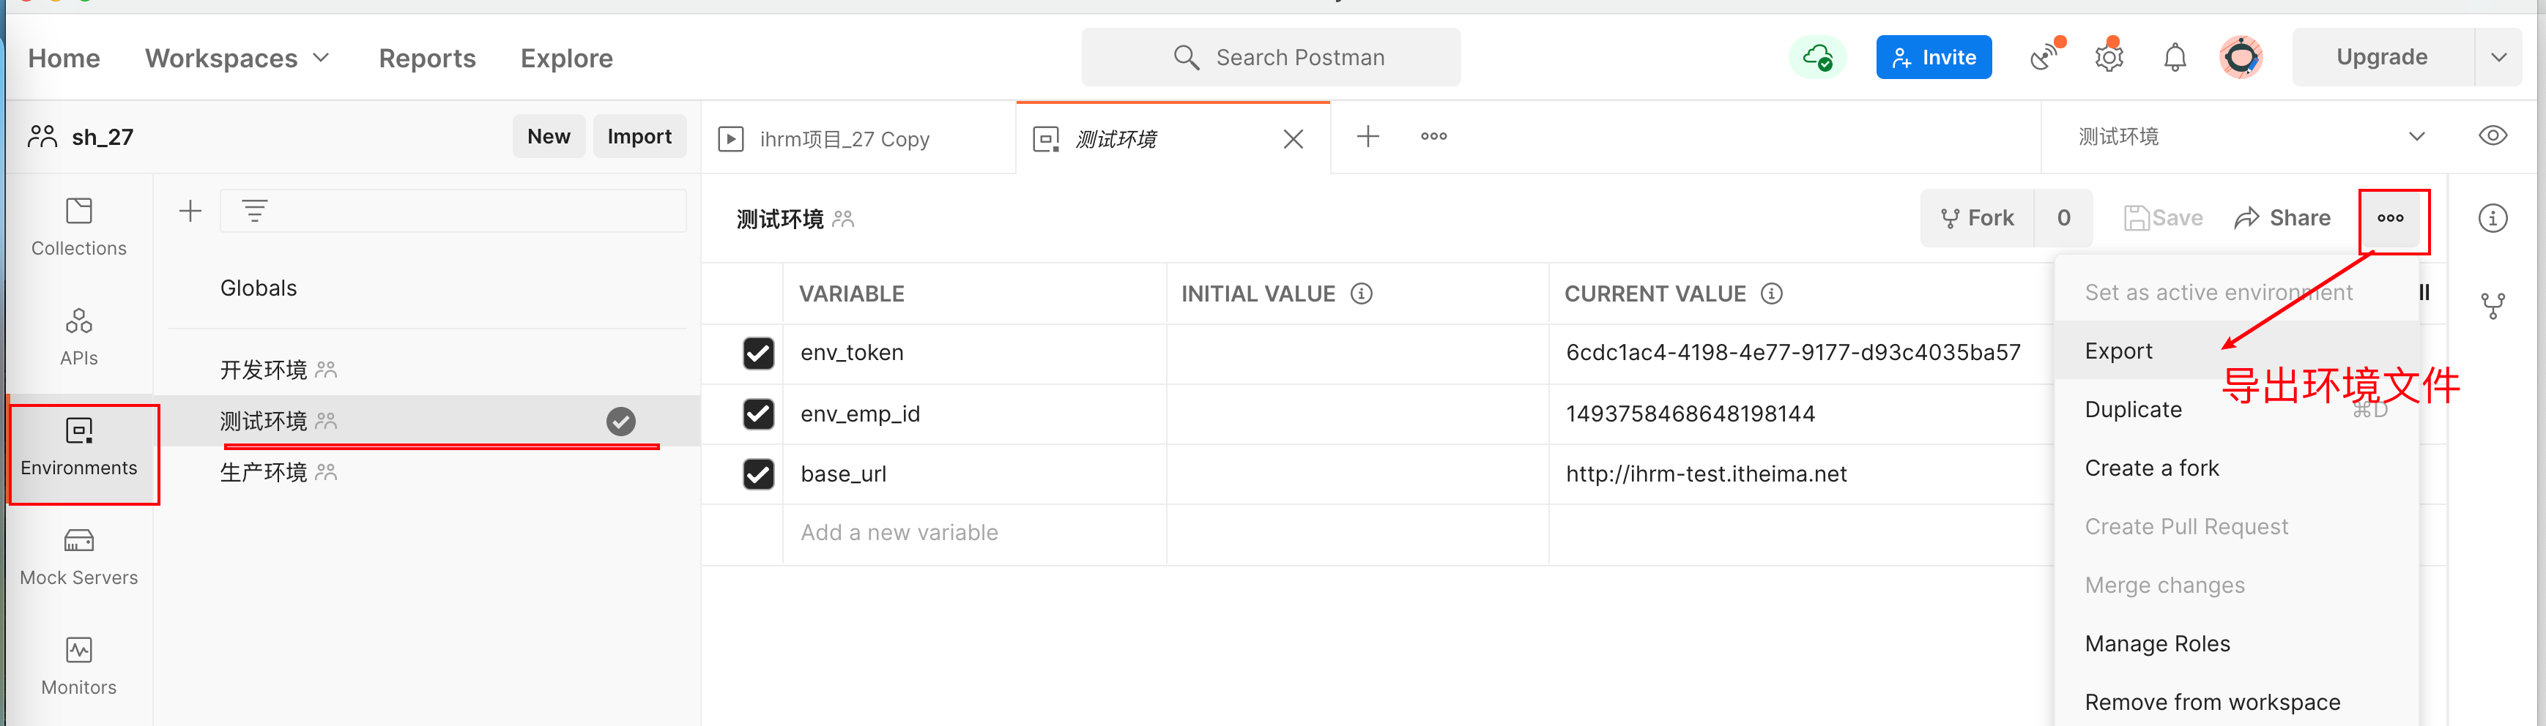
Task: Open environment three-dot more actions menu
Action: pyautogui.click(x=2390, y=217)
